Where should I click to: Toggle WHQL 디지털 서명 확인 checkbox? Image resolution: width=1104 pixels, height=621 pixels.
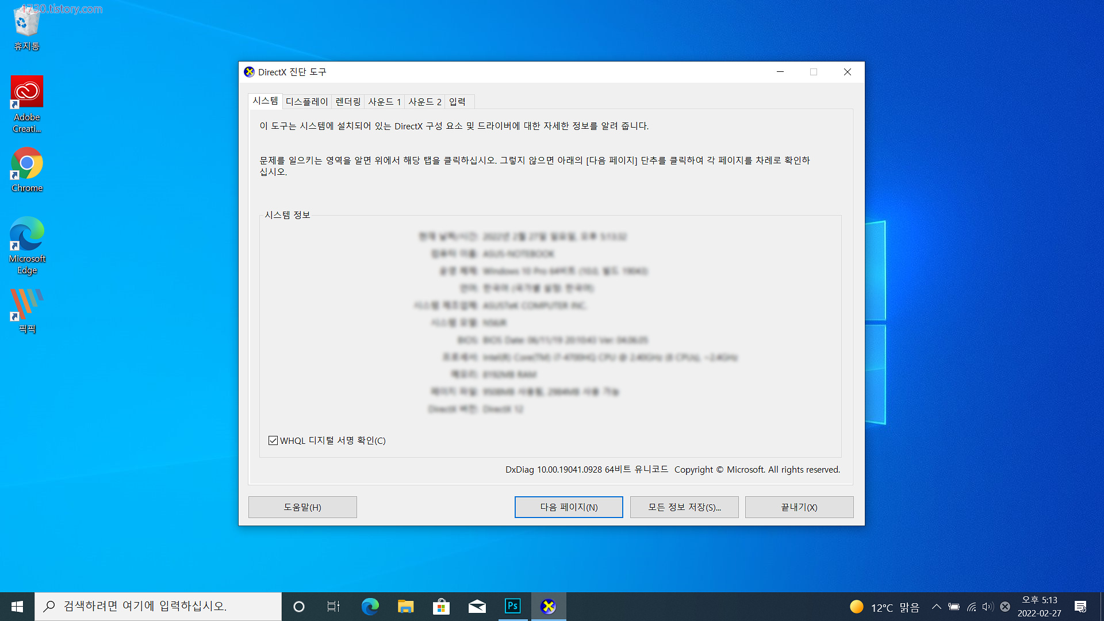[x=273, y=440]
